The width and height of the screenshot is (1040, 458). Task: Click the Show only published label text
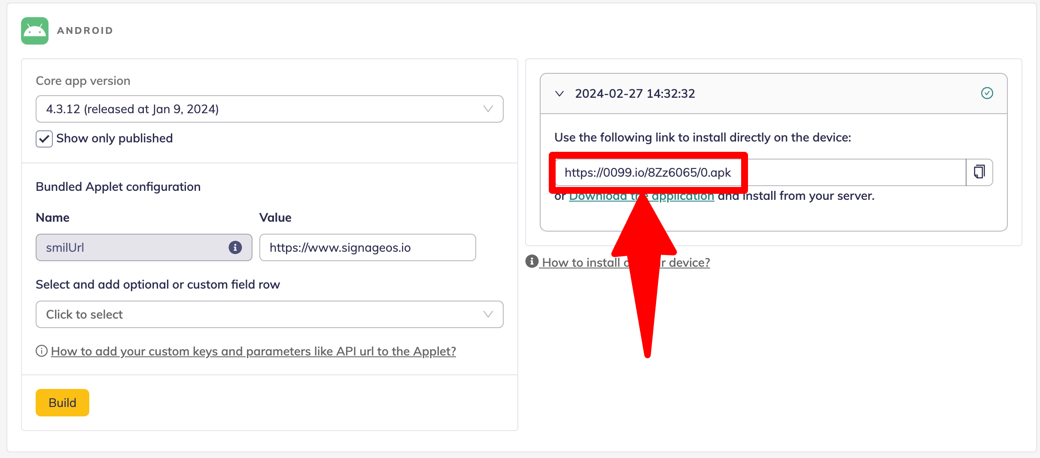click(x=114, y=139)
